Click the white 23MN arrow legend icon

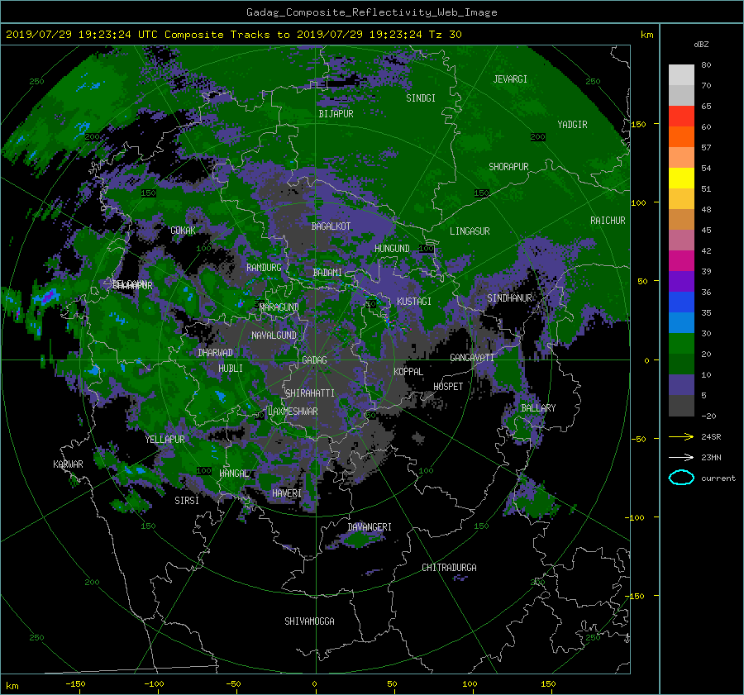[681, 457]
